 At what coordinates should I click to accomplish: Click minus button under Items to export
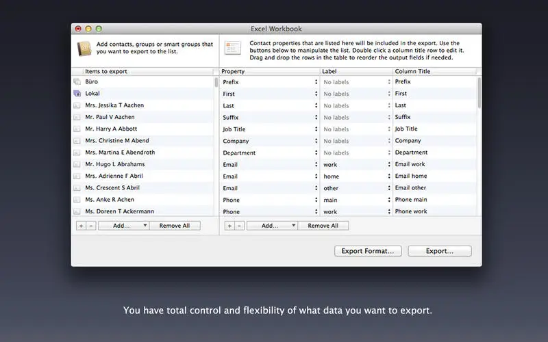click(x=91, y=226)
